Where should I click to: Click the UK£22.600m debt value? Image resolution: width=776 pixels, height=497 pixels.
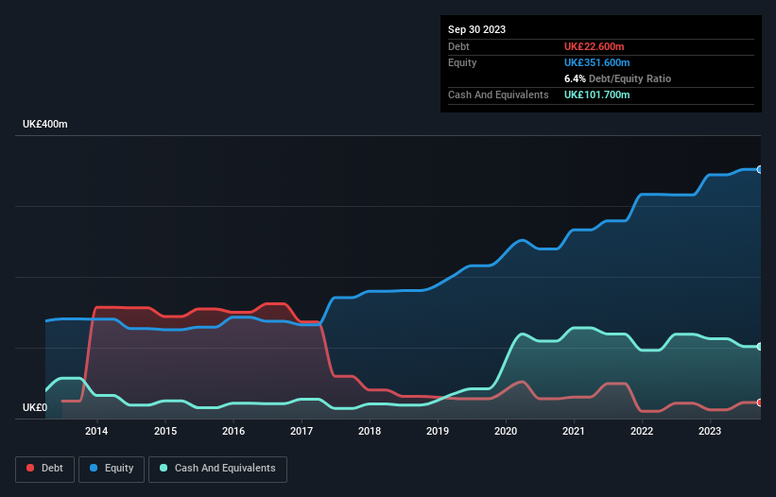(x=594, y=46)
